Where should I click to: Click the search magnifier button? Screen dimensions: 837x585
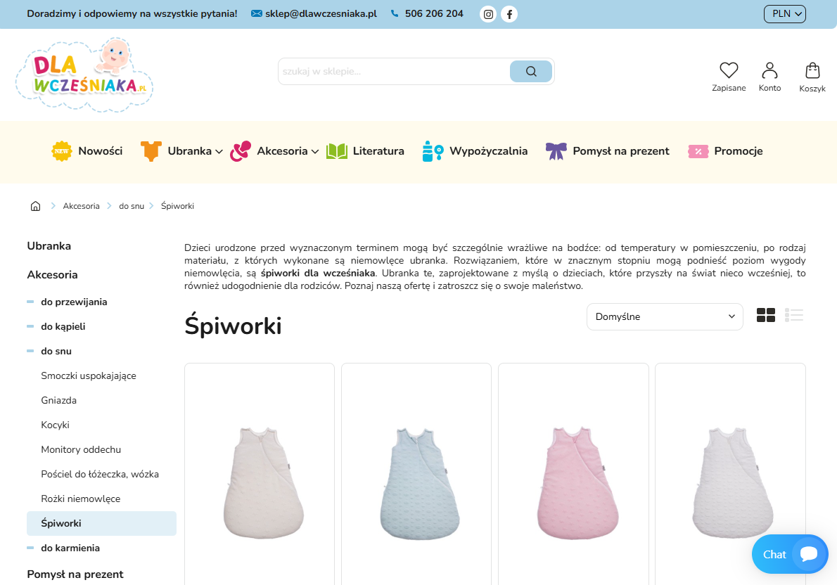[x=530, y=72]
